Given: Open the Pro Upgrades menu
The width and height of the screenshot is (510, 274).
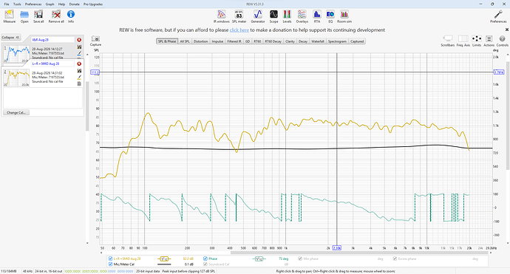Looking at the screenshot, I should pyautogui.click(x=93, y=4).
